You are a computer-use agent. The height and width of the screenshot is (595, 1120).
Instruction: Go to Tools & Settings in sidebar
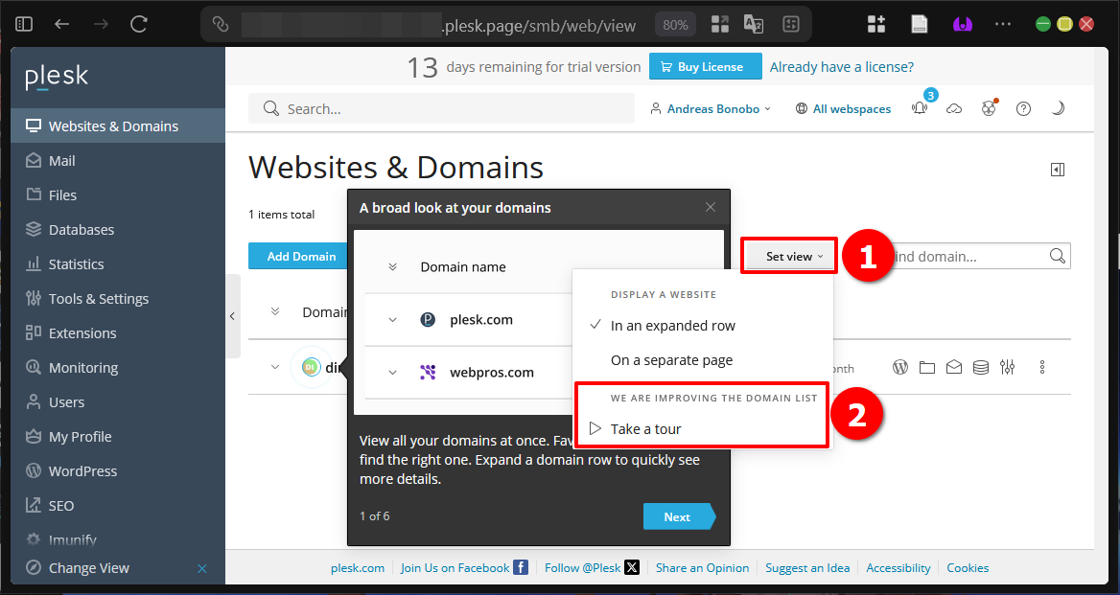pyautogui.click(x=99, y=299)
